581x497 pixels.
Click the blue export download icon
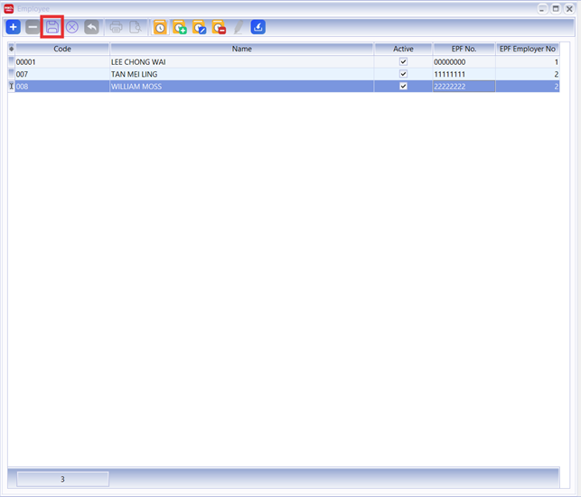click(258, 28)
